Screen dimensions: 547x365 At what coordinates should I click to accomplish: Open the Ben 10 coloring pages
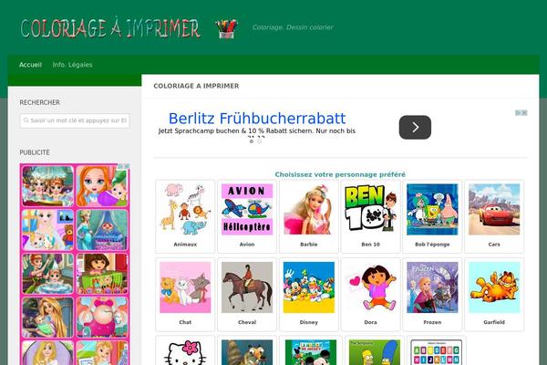coord(370,216)
